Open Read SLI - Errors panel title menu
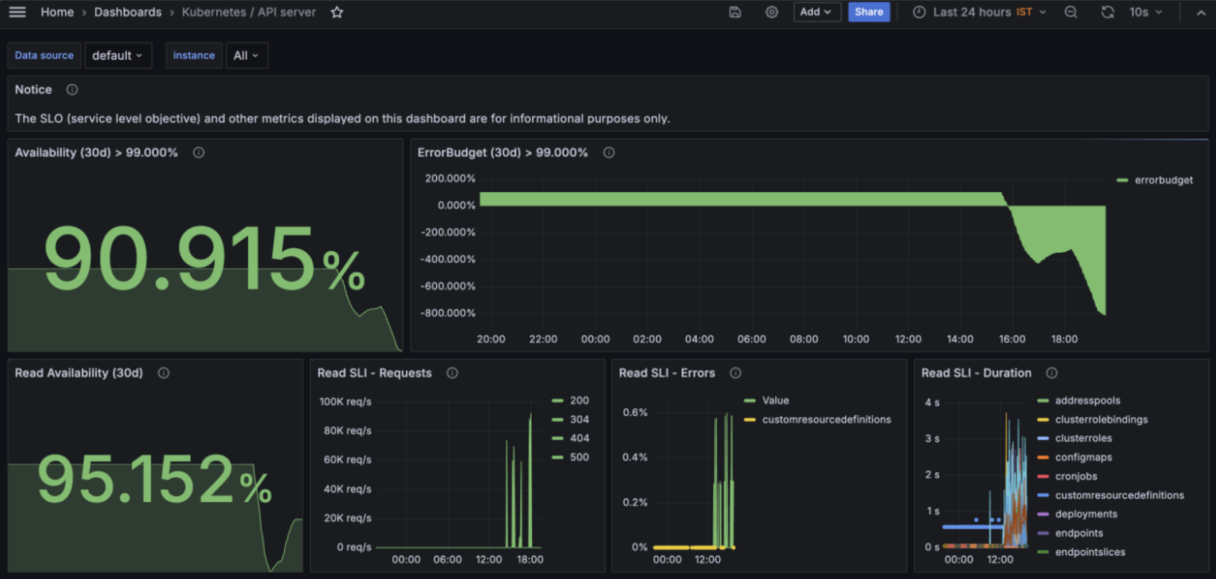 [x=667, y=373]
